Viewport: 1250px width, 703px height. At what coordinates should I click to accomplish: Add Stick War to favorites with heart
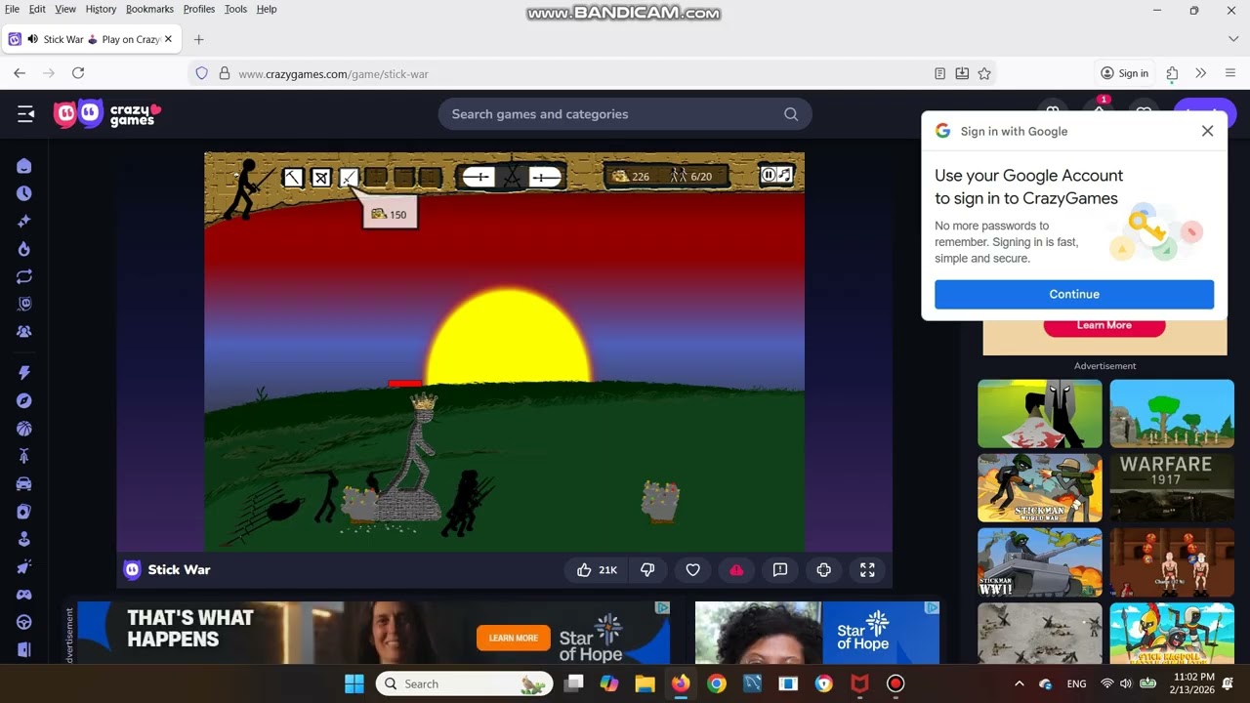click(x=692, y=570)
